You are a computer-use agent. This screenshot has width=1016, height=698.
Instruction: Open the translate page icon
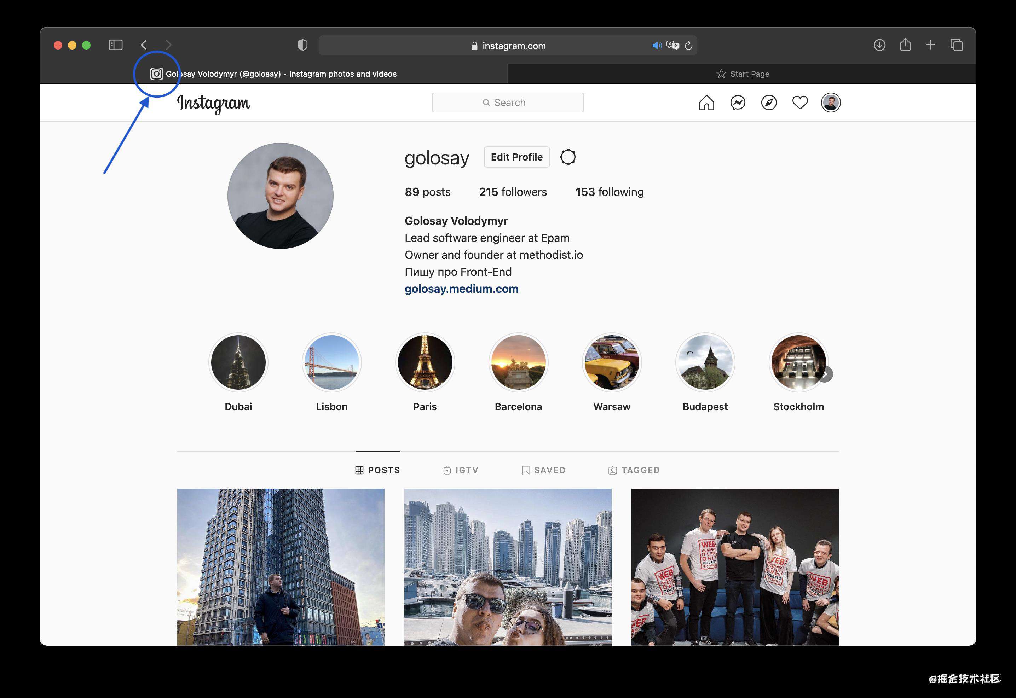pos(672,46)
